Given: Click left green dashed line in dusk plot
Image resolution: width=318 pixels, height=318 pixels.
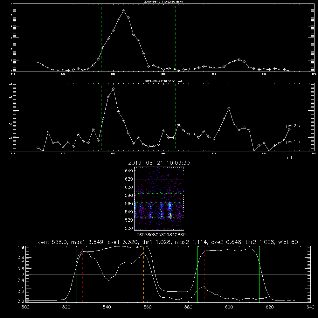Looking at the screenshot, I should [101, 117].
